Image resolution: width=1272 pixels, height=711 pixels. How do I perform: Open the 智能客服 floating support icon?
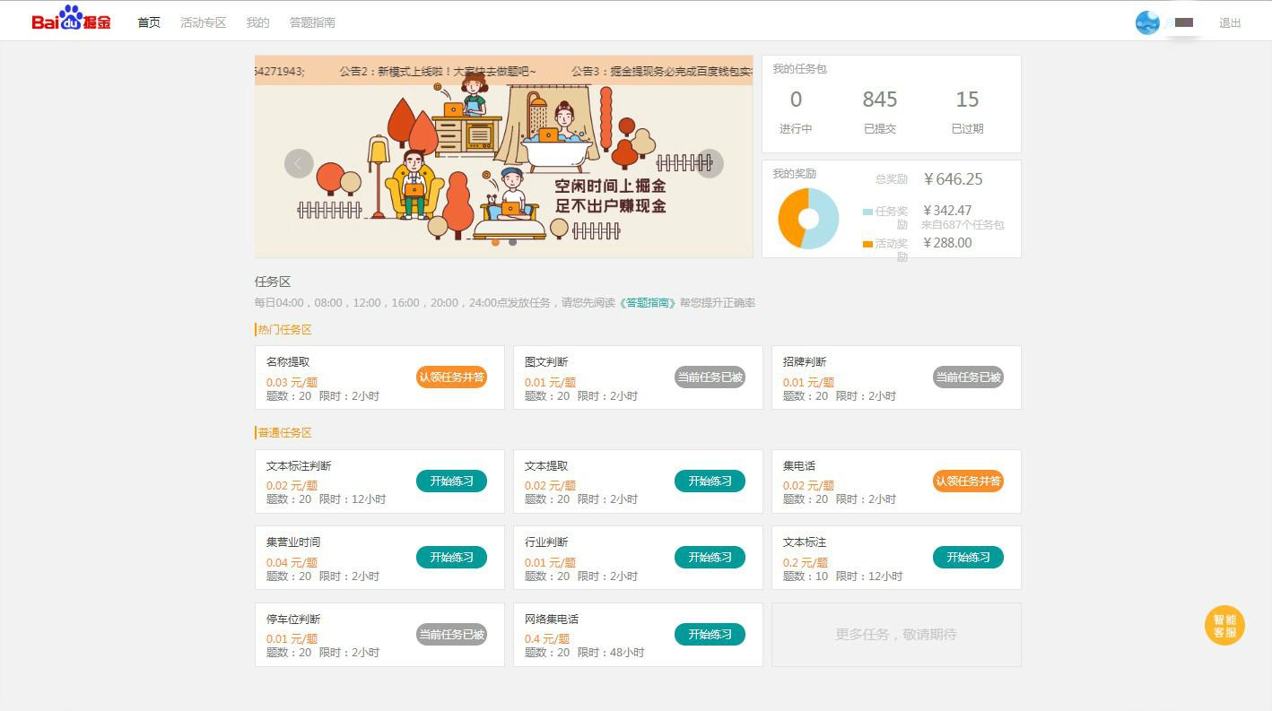click(x=1224, y=626)
